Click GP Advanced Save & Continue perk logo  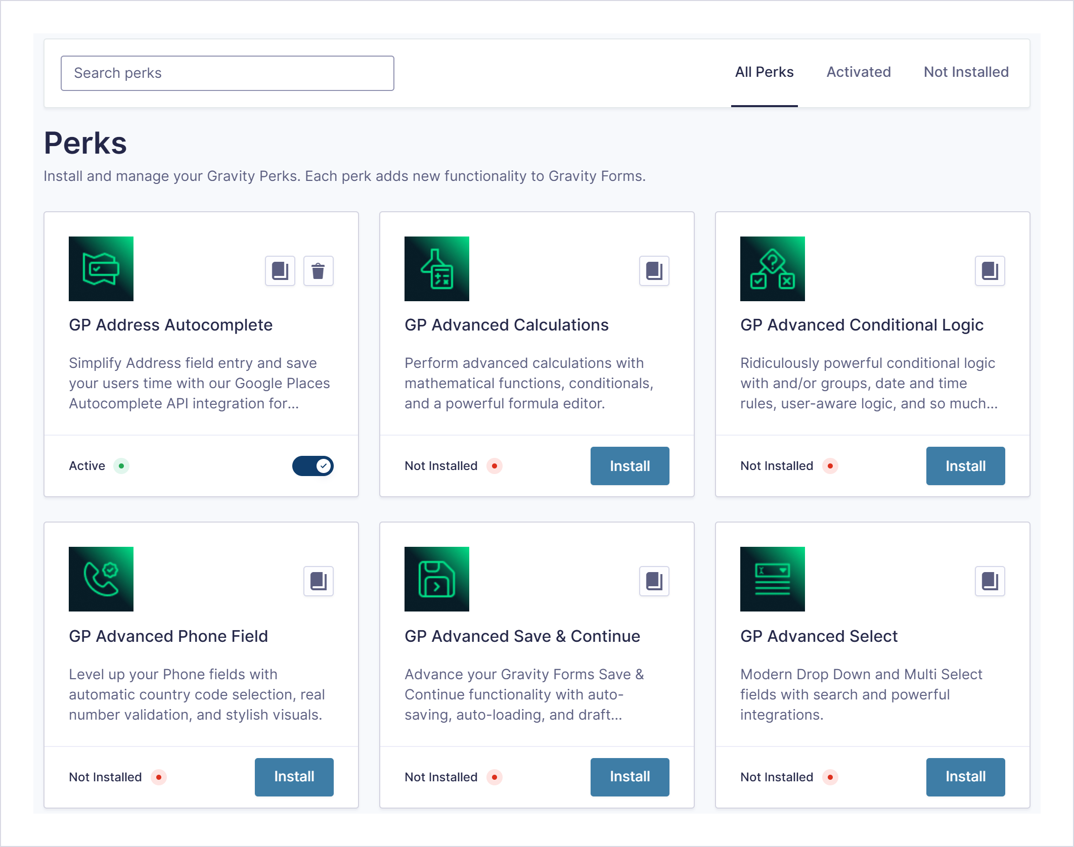[437, 579]
